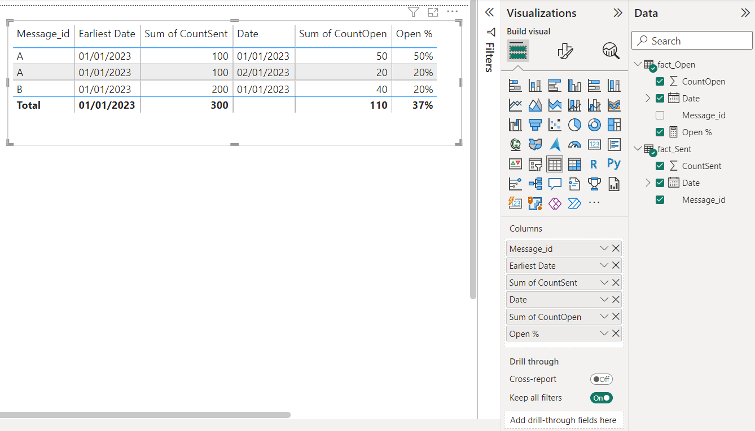The image size is (755, 431).
Task: Collapse the Data pane
Action: (745, 12)
